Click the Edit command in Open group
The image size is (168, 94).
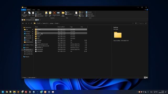pos(81,14)
